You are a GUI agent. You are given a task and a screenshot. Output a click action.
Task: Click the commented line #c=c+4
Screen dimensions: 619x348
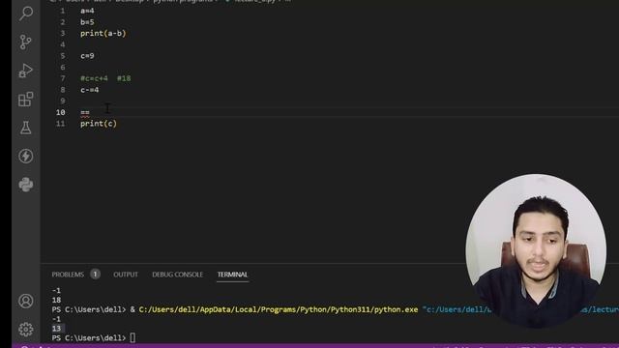coord(105,78)
